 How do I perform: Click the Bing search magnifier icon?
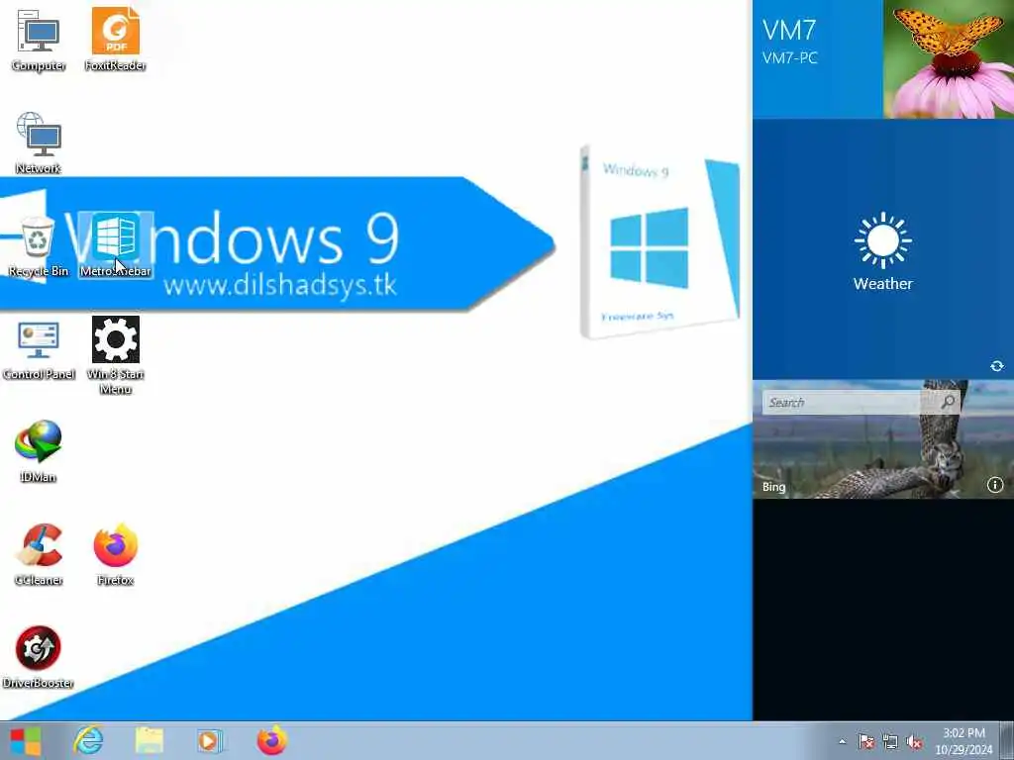948,403
